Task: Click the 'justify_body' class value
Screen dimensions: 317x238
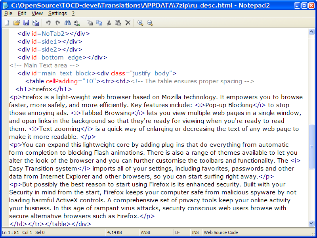Action: pos(151,73)
